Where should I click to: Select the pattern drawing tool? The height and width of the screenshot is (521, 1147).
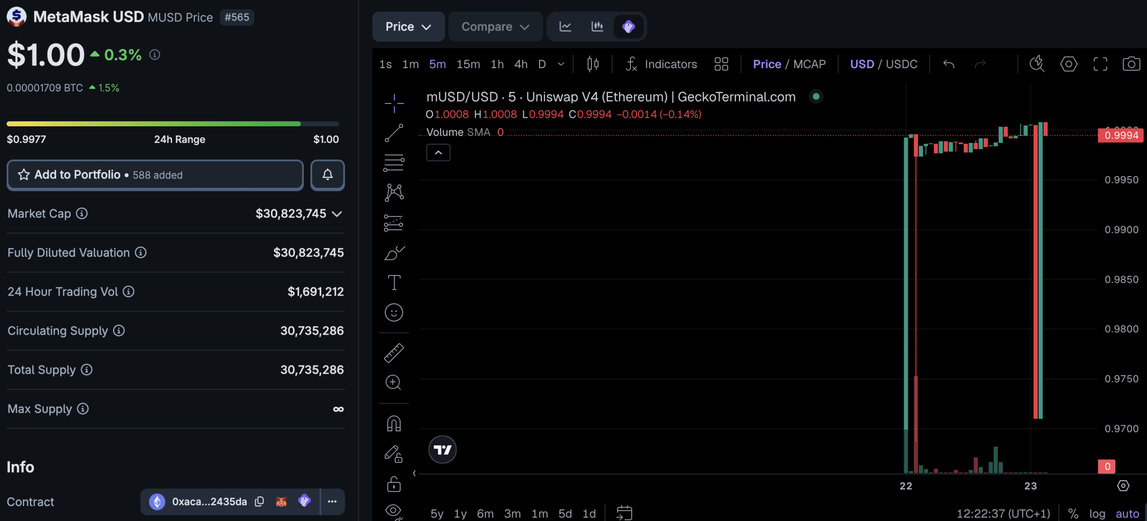click(394, 193)
